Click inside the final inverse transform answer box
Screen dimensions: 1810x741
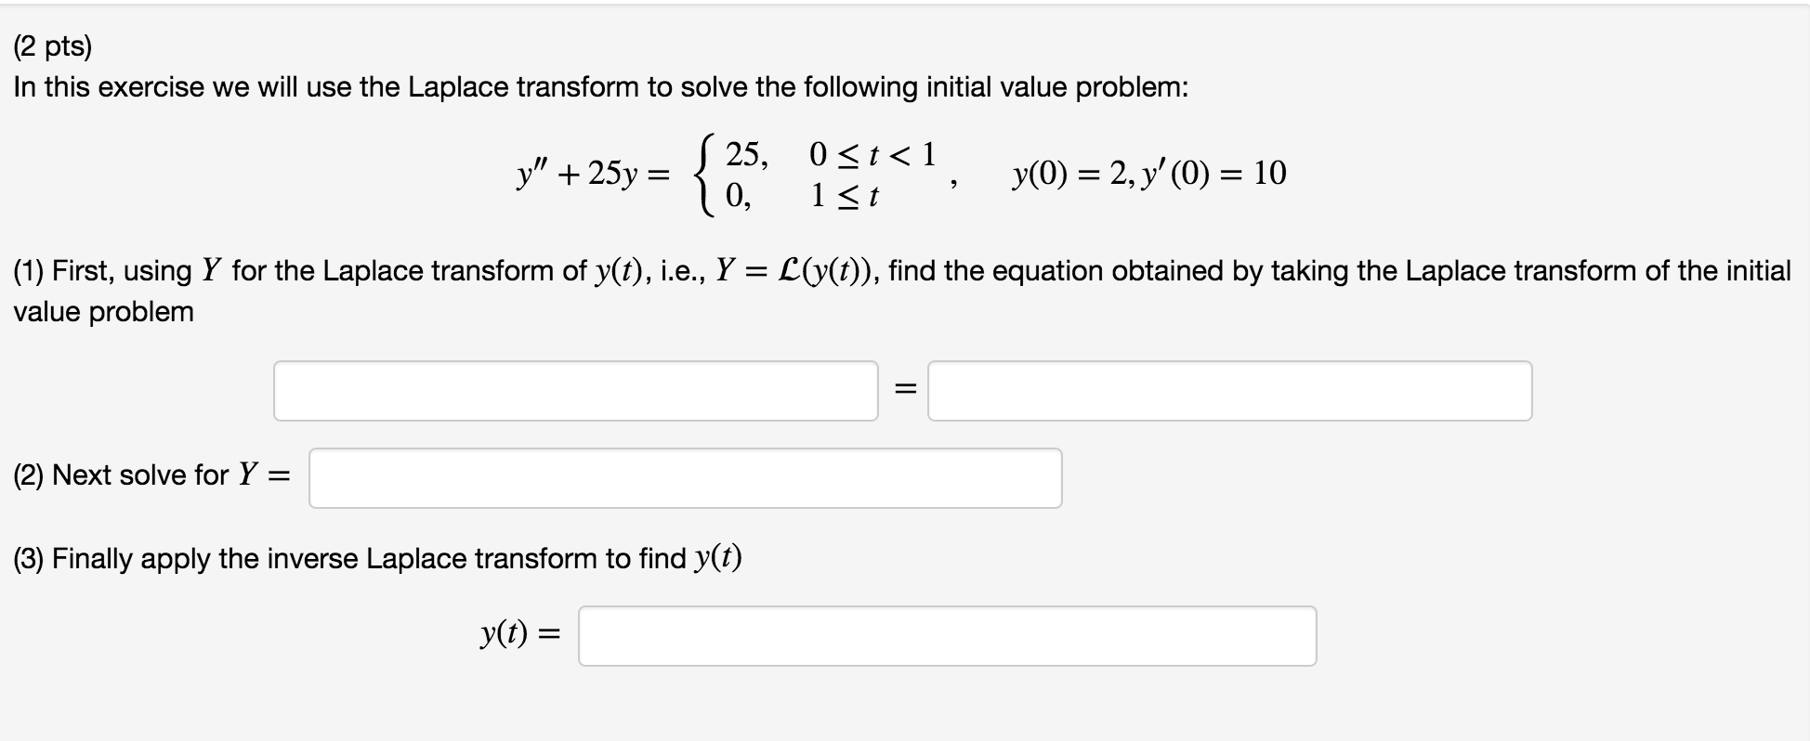pos(948,636)
